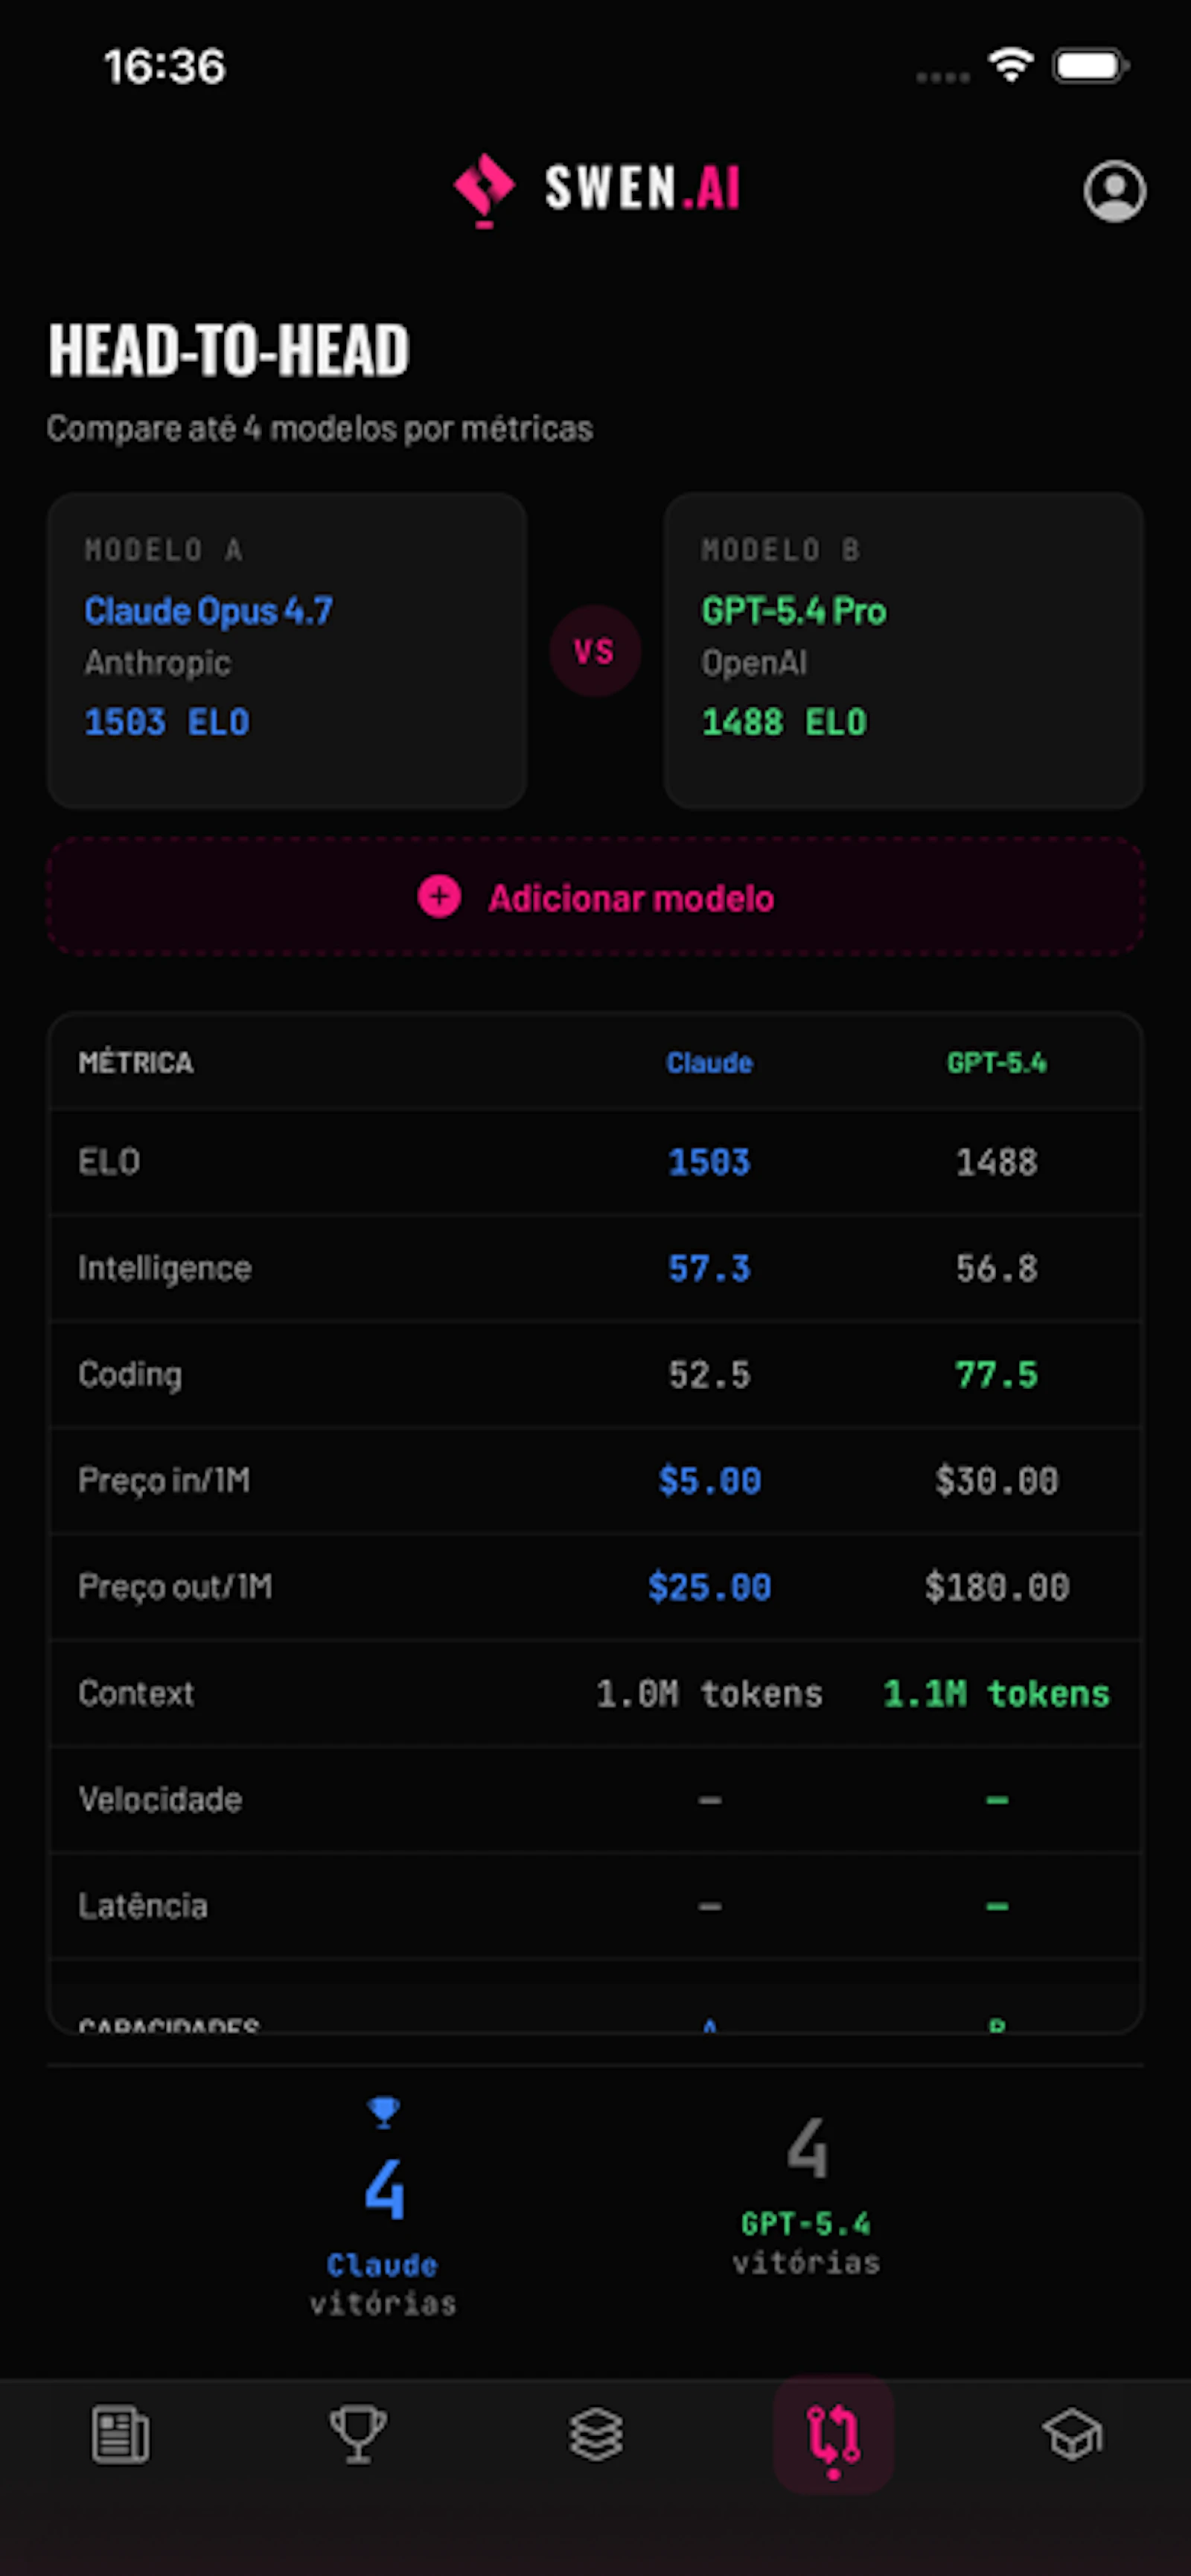Select the ELO metric row label
The width and height of the screenshot is (1191, 2576).
109,1162
